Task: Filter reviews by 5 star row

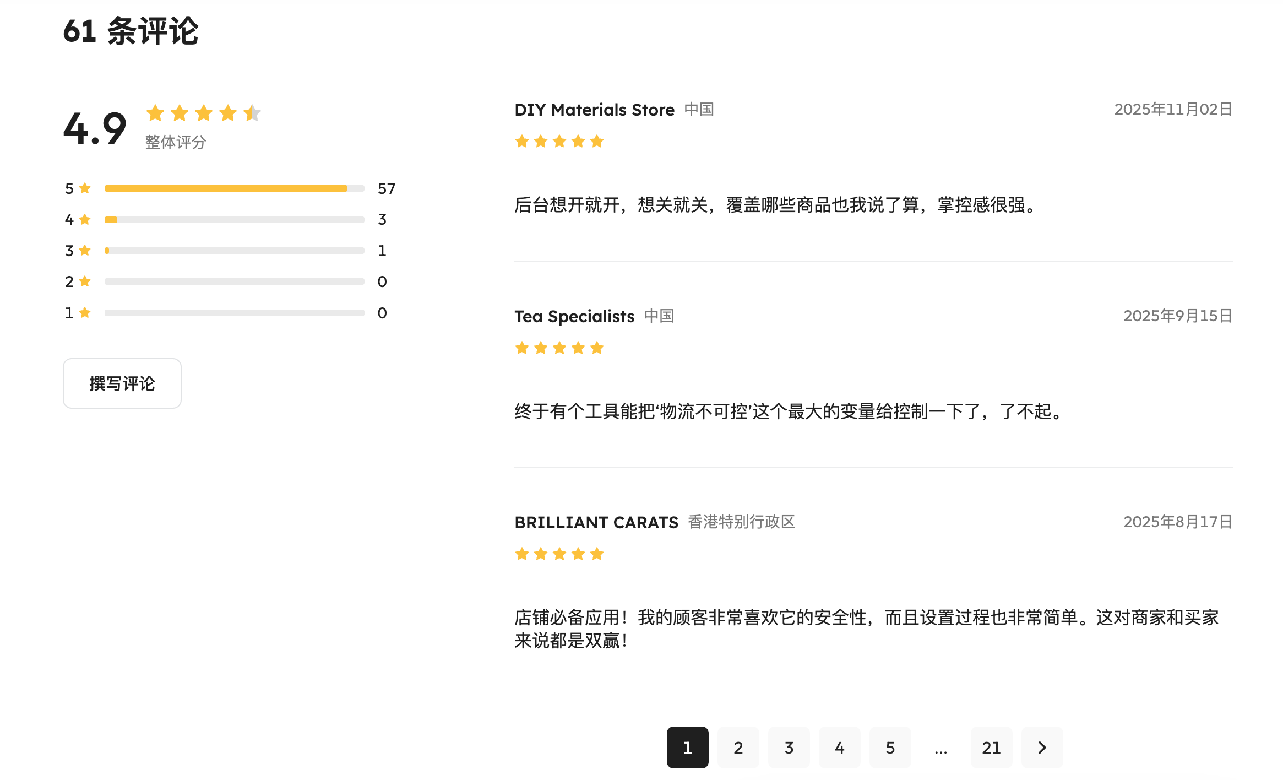Action: pos(234,188)
